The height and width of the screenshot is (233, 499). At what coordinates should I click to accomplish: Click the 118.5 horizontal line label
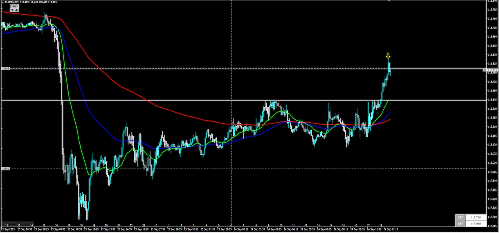5,69
